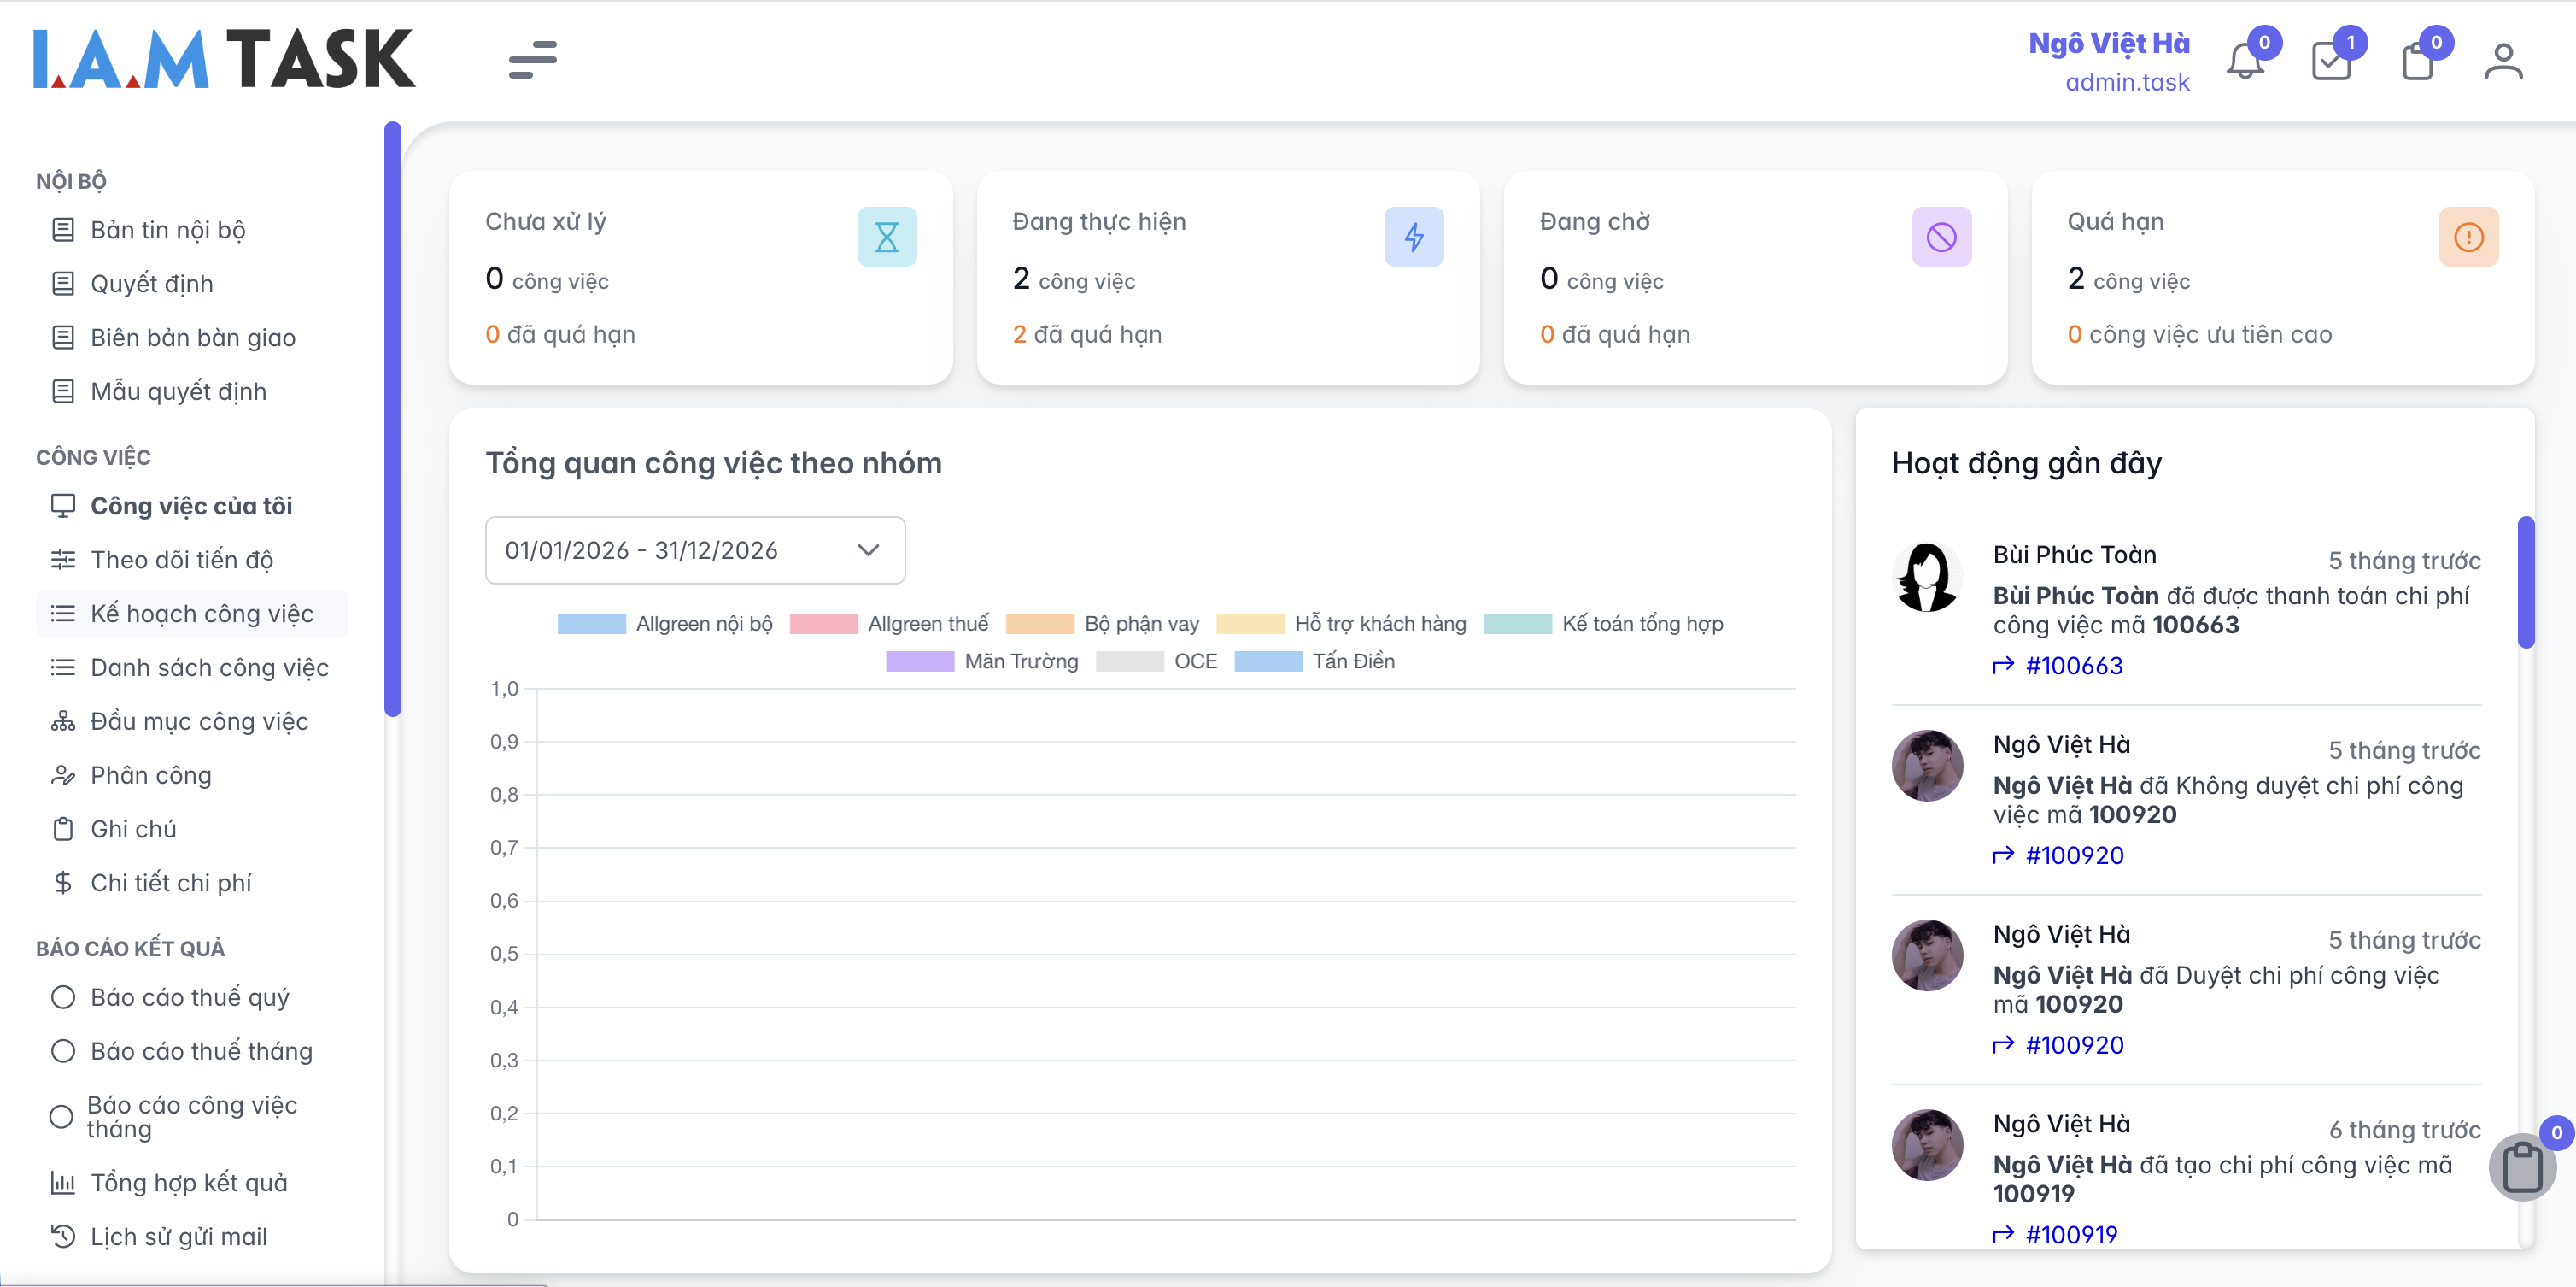Image resolution: width=2576 pixels, height=1287 pixels.
Task: Toggle Allgreen thuế legend series
Action: click(889, 624)
